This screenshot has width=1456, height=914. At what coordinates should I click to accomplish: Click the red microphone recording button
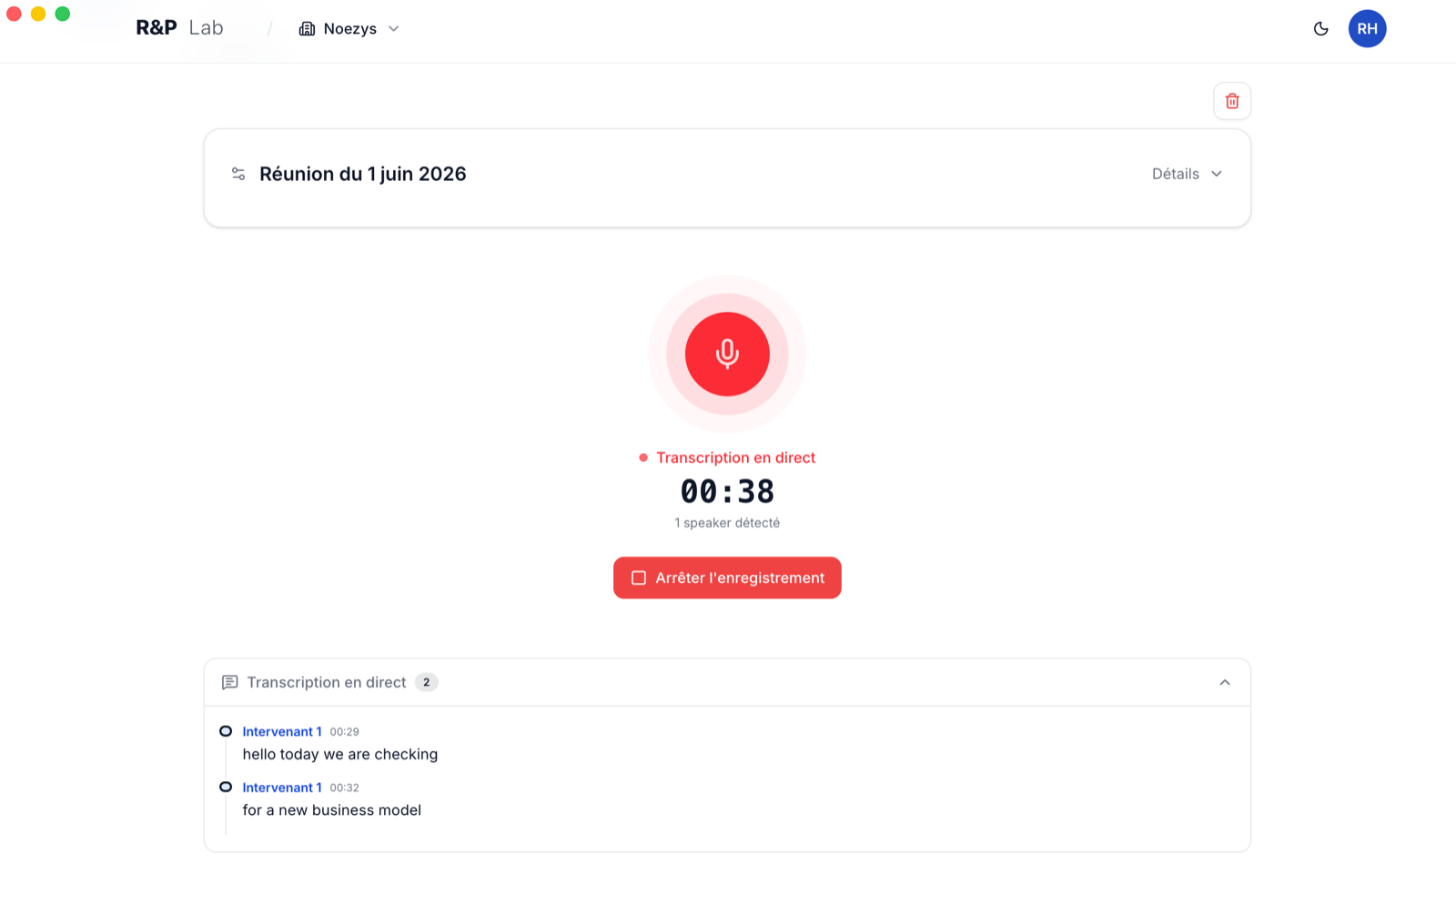[x=727, y=354]
